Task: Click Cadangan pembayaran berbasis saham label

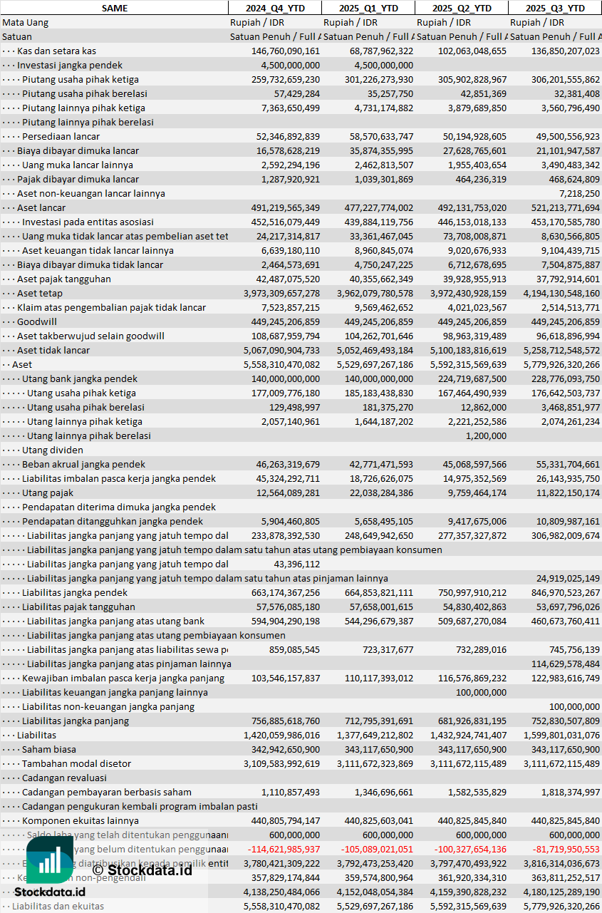Action: pos(107,792)
